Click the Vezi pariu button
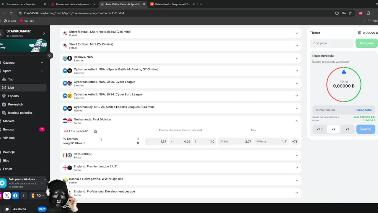The image size is (378, 213). (x=366, y=43)
